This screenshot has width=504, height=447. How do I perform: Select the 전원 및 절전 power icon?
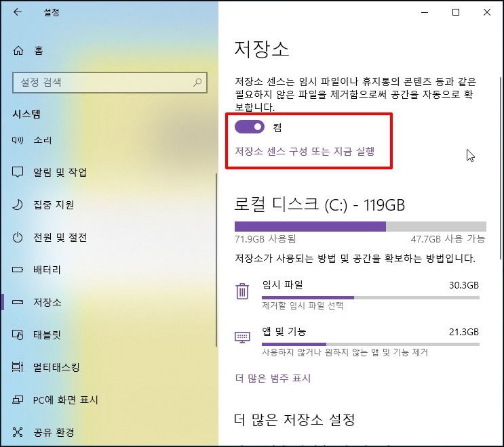(x=18, y=237)
